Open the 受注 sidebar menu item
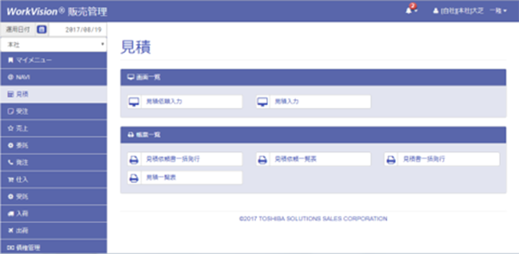519x254 pixels. tap(54, 111)
